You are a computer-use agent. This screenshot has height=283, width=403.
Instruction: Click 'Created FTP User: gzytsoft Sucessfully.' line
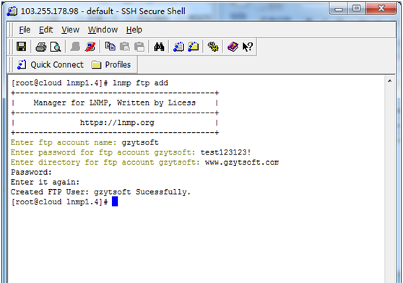tap(100, 192)
